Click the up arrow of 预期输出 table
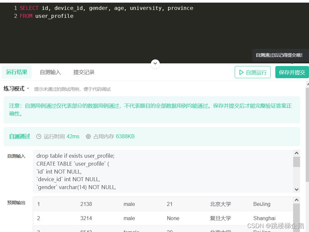 pos(296,200)
